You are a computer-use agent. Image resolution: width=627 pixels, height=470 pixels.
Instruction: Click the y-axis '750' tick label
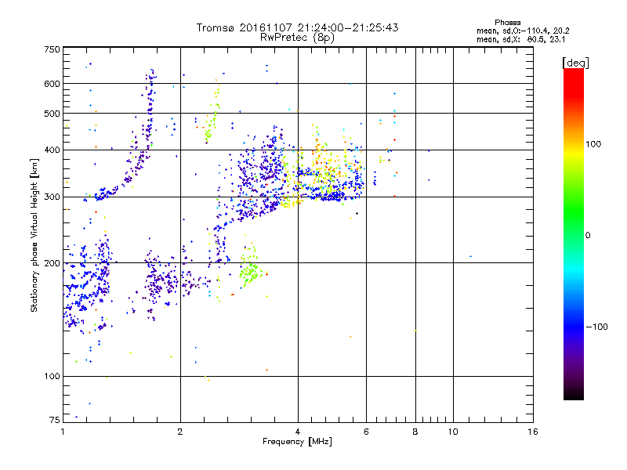pyautogui.click(x=52, y=49)
